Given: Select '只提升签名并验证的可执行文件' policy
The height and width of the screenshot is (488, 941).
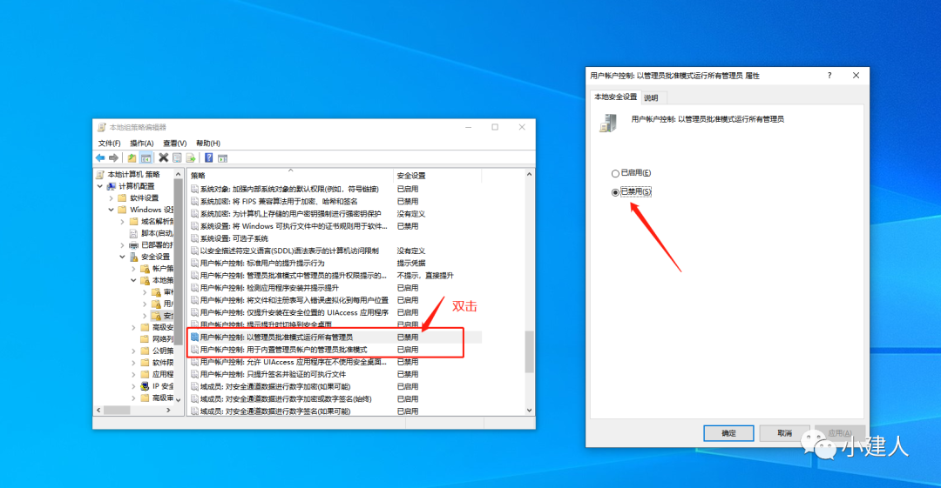Looking at the screenshot, I should pos(273,374).
